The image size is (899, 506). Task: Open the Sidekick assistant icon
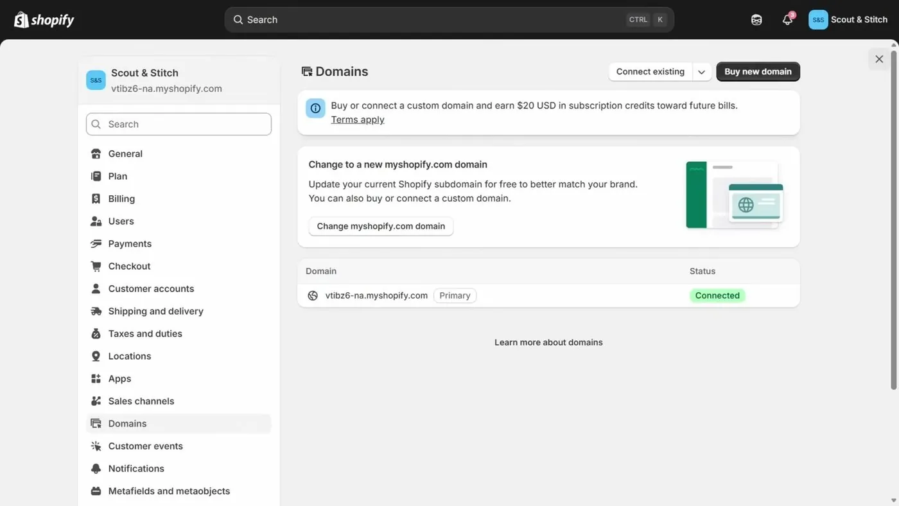click(x=756, y=20)
